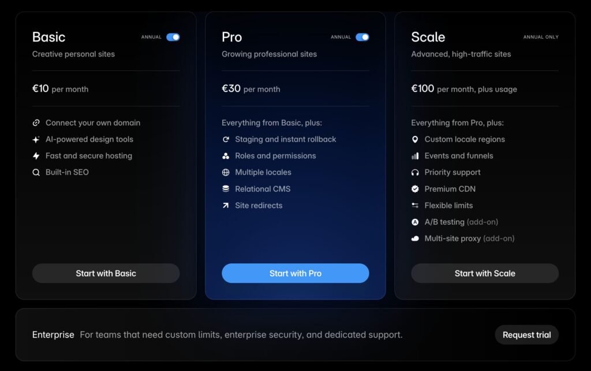The image size is (591, 371).
Task: Click the headphones icon for Priority support
Action: click(415, 172)
